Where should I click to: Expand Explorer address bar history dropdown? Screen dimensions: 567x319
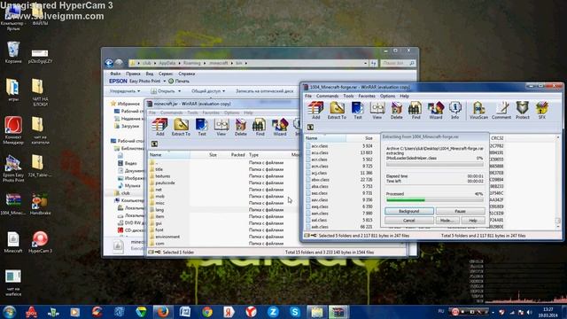(366, 63)
